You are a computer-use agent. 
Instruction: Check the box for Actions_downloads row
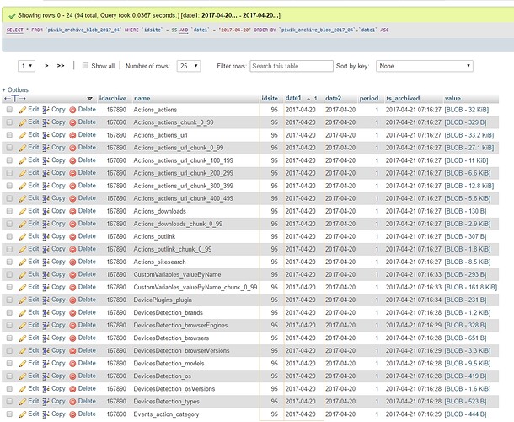click(9, 211)
